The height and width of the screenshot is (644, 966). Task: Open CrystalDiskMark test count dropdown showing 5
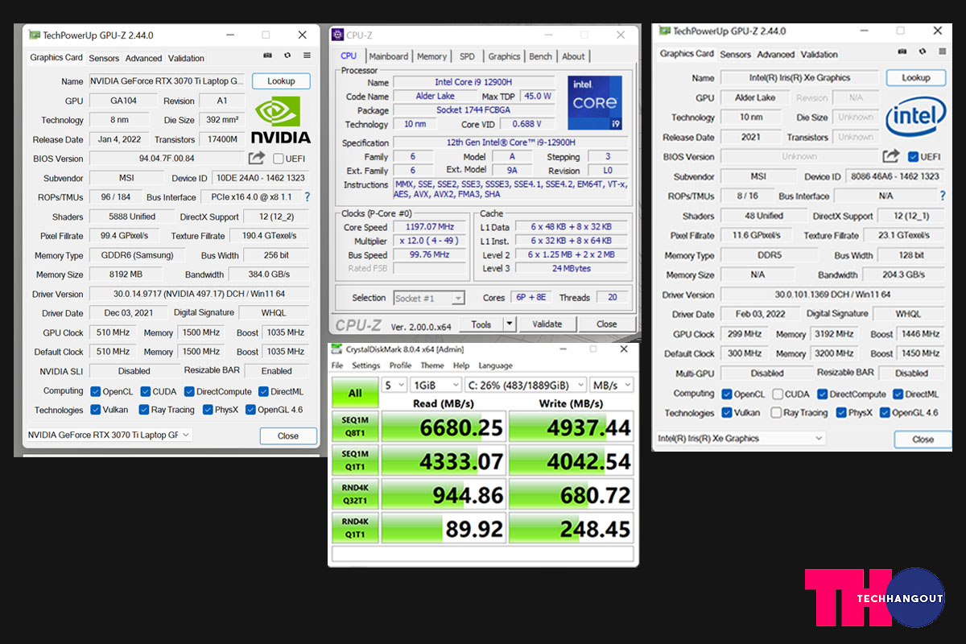click(394, 385)
